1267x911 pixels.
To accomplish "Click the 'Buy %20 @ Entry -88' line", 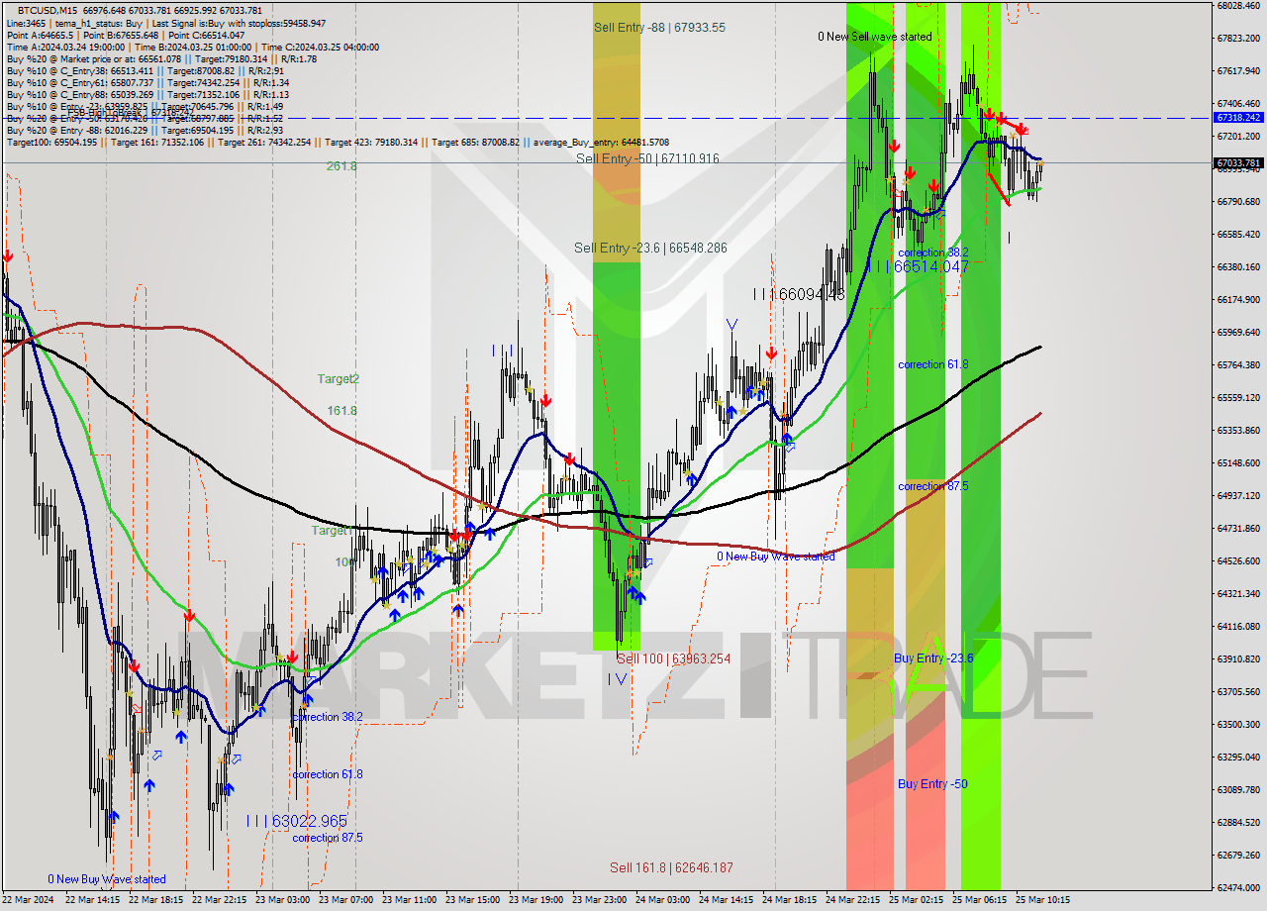I will pos(145,130).
